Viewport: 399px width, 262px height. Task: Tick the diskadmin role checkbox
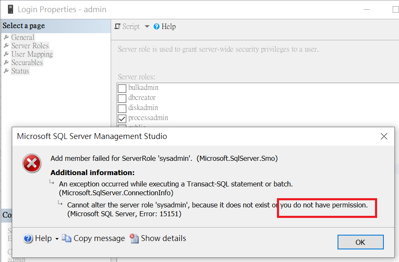122,108
